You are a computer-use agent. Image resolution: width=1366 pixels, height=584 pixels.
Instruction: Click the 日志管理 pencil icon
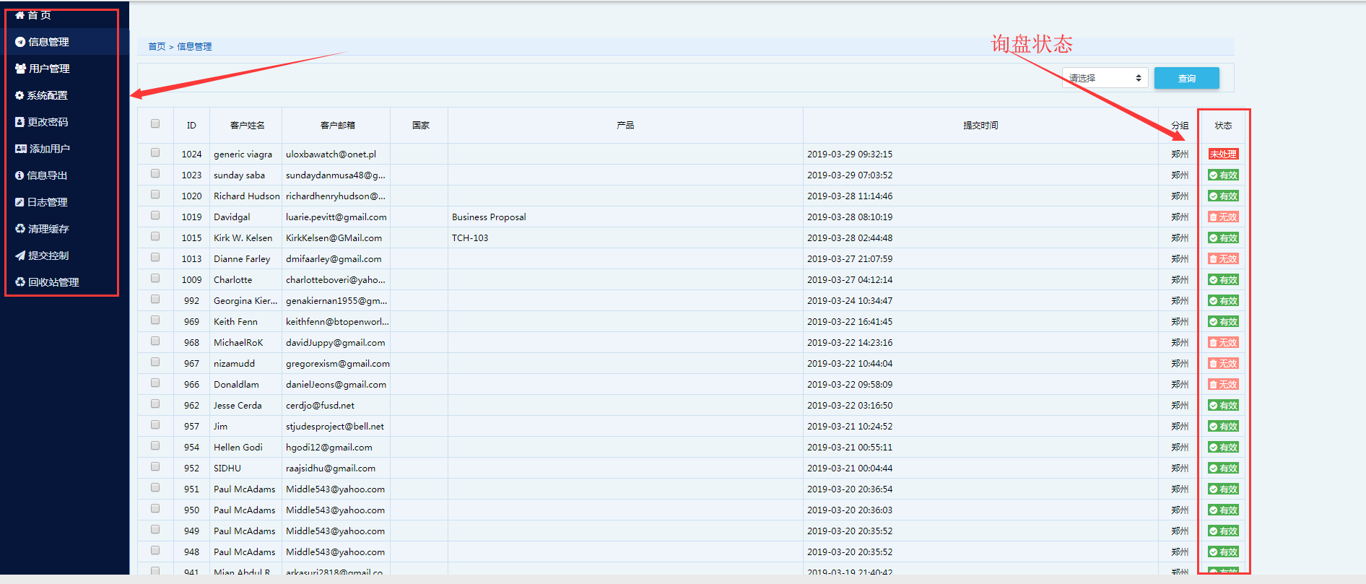pos(19,202)
